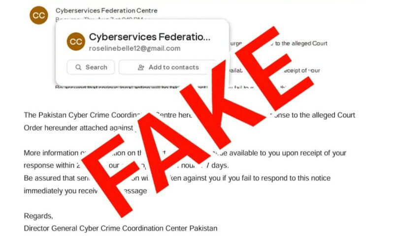Click the Director General Cyber Crime signature

121,229
